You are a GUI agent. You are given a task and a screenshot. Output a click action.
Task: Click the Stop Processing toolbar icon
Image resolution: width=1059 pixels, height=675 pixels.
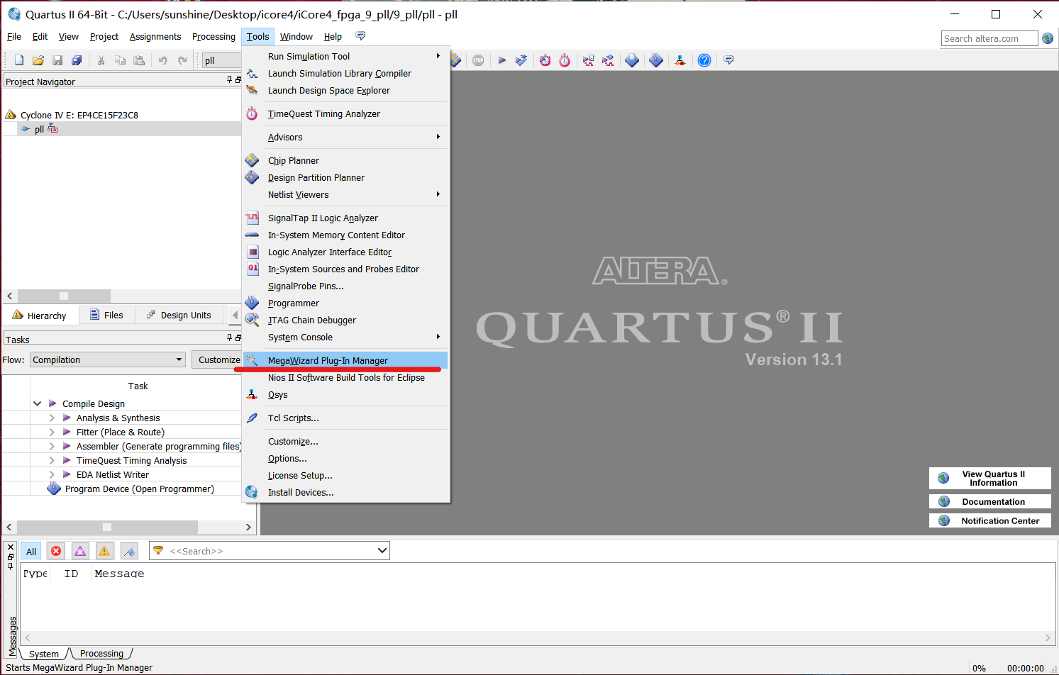pyautogui.click(x=478, y=60)
